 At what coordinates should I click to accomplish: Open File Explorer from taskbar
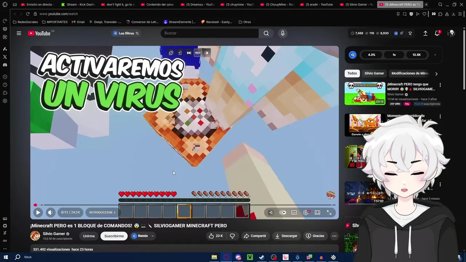(x=214, y=257)
